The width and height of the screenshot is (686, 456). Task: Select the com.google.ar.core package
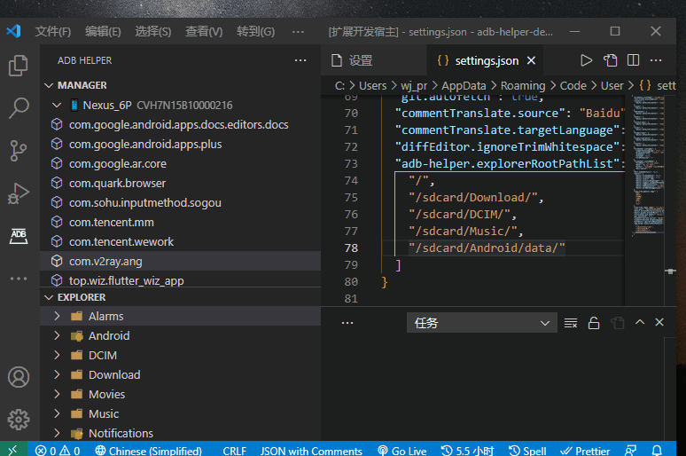tap(180, 164)
